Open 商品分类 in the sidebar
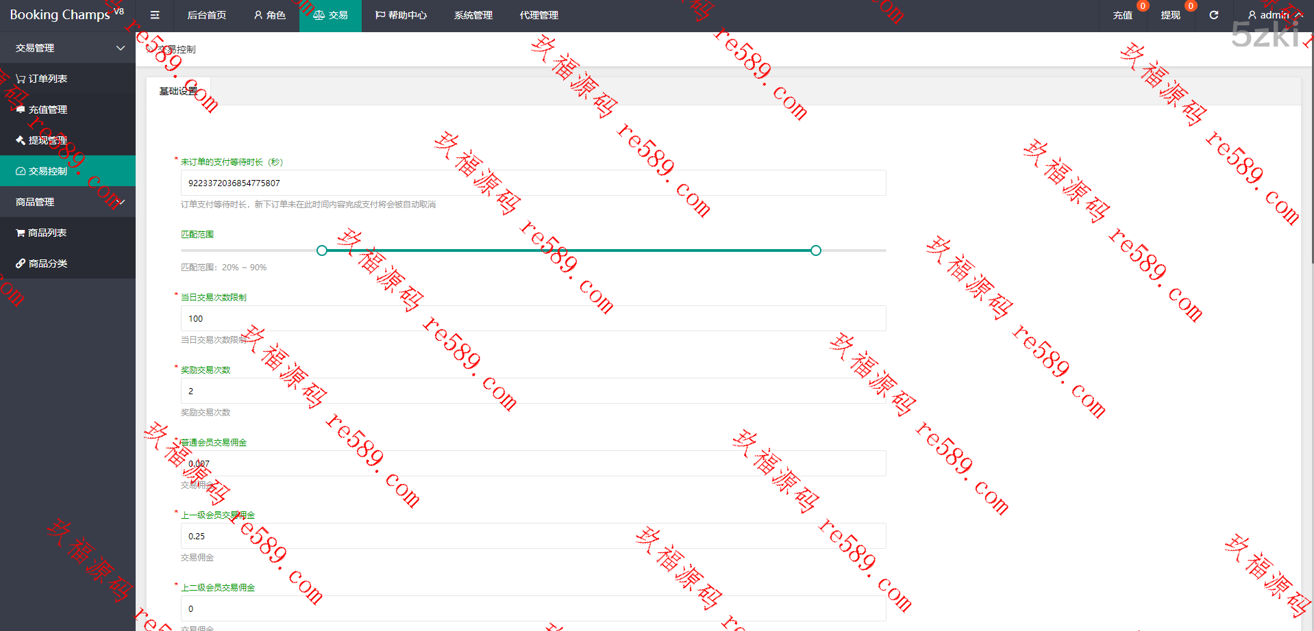1314x631 pixels. point(47,263)
